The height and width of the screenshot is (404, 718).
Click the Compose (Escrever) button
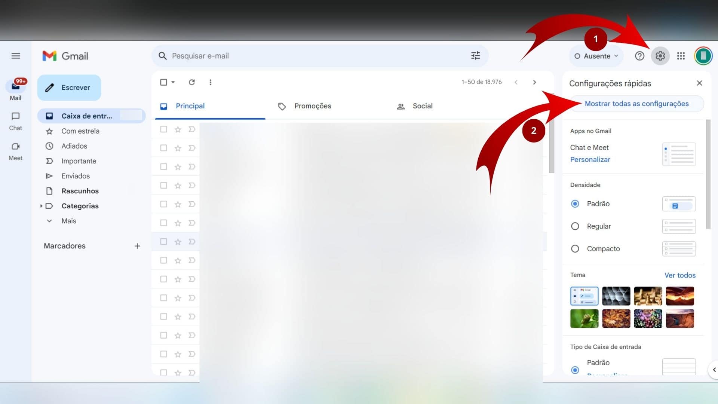[69, 87]
